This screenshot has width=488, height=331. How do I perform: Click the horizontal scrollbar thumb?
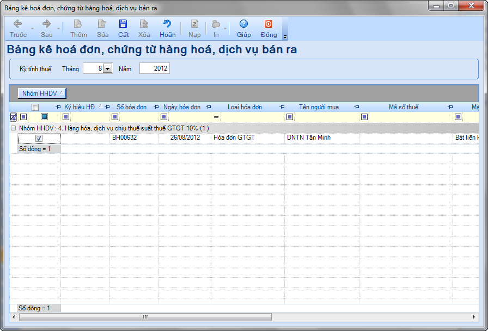point(145,317)
